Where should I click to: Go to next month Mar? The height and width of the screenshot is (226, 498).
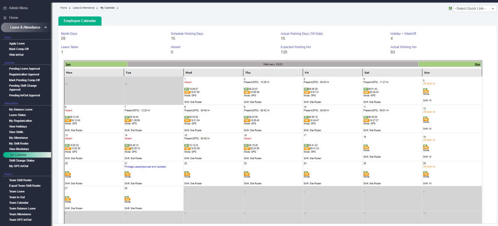[477, 64]
